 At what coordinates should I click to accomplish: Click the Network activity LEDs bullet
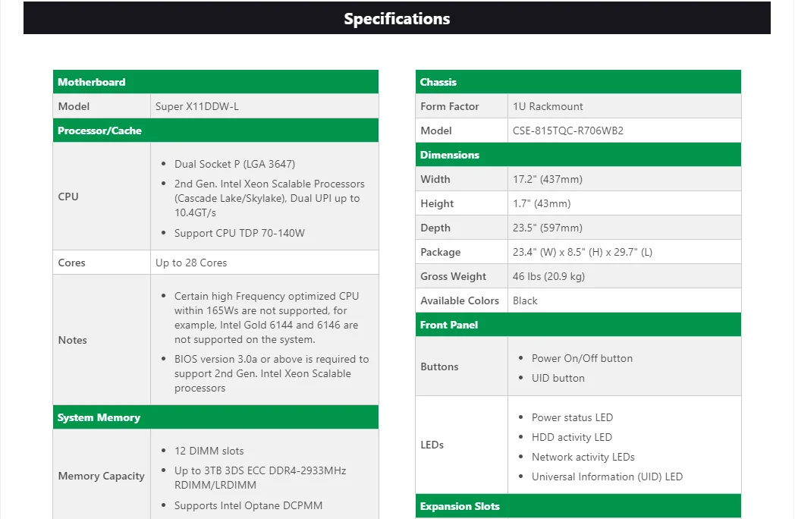pos(583,457)
